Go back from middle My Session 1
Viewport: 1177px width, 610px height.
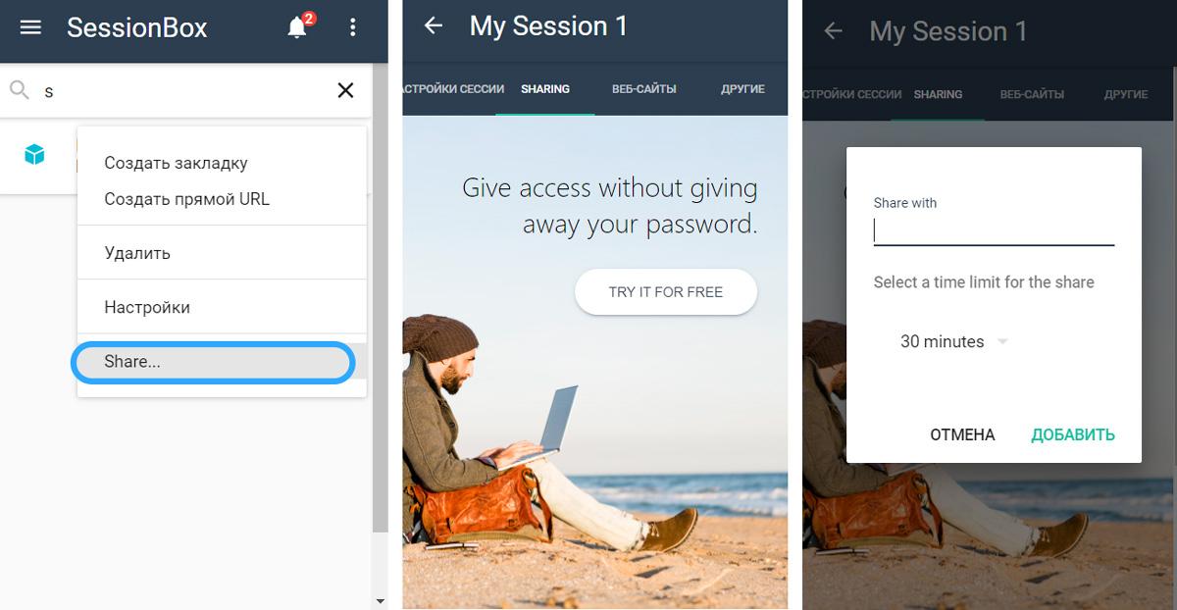433,26
